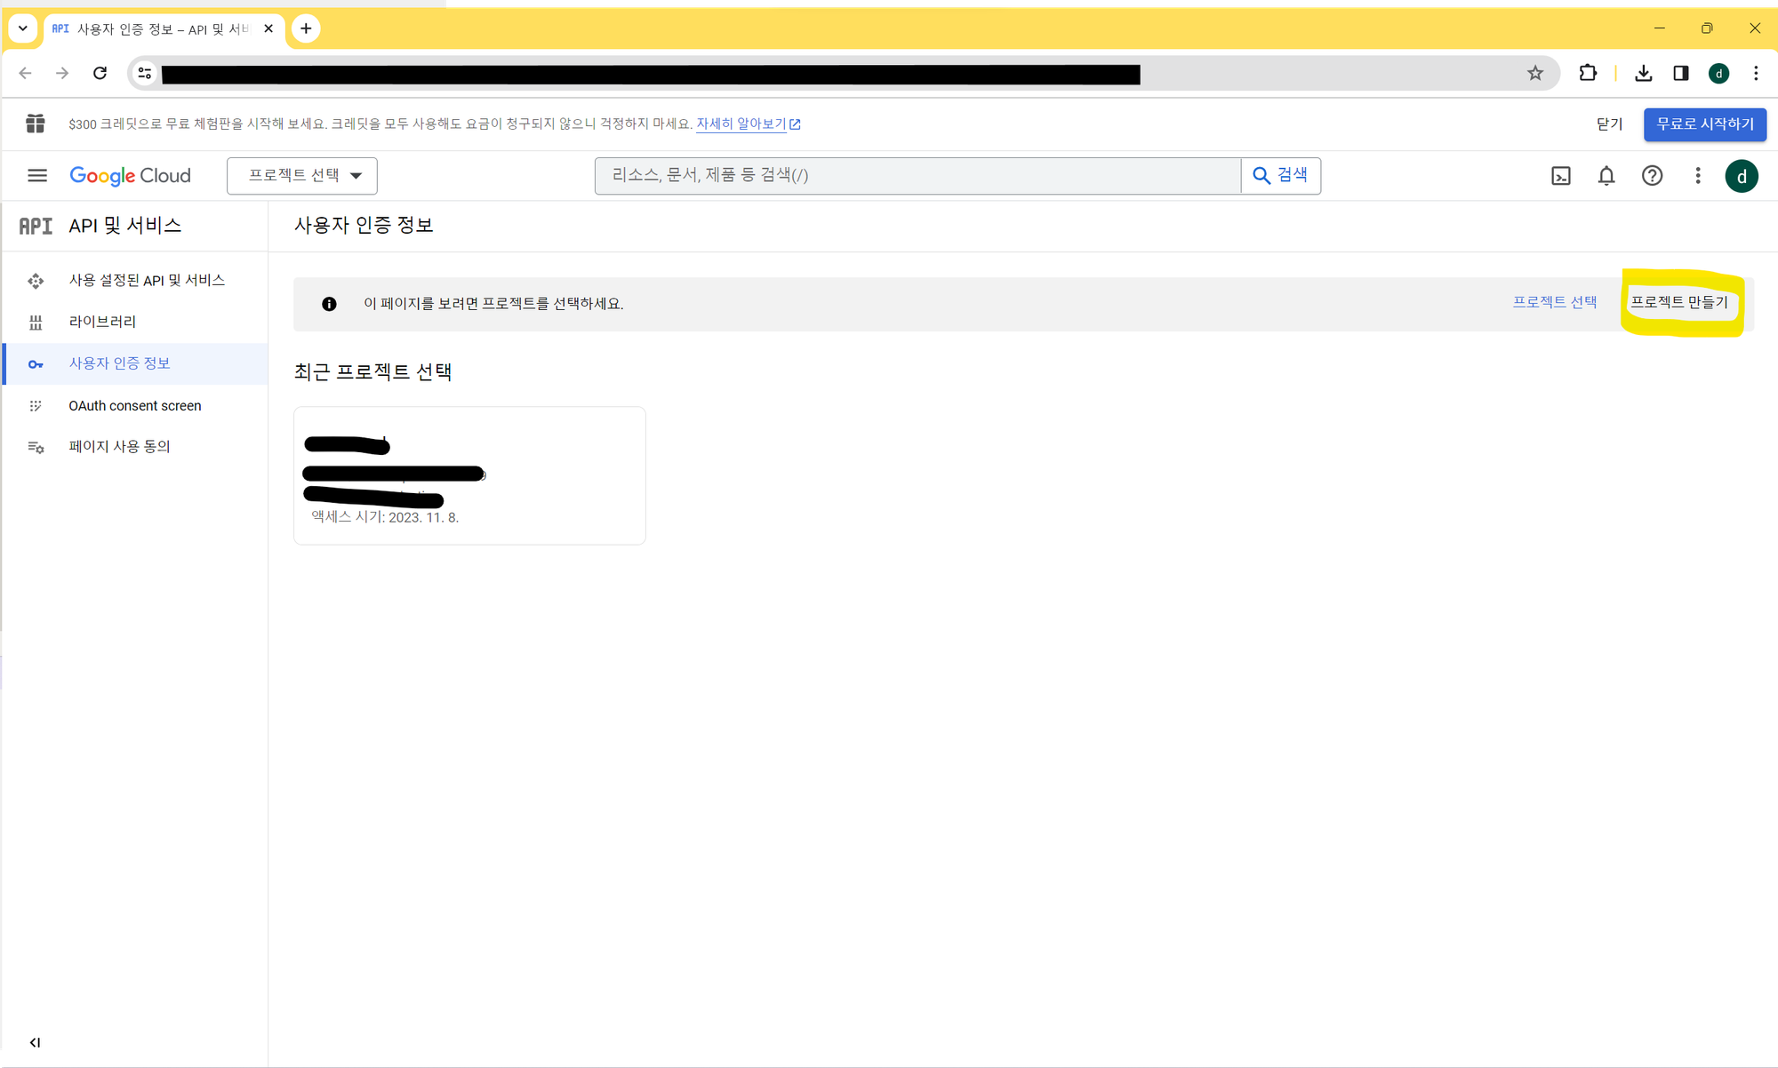Collapse the left sidebar navigation

[35, 1042]
